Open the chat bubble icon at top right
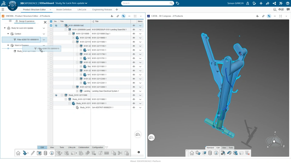Screen dimensions: 291x164 [x=288, y=9]
